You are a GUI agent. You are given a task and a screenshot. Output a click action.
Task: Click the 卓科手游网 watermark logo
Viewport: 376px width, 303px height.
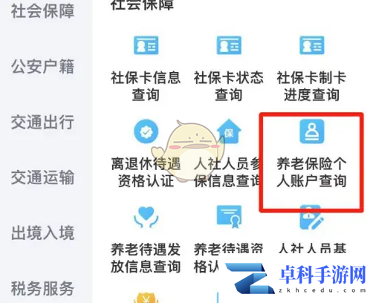296,278
